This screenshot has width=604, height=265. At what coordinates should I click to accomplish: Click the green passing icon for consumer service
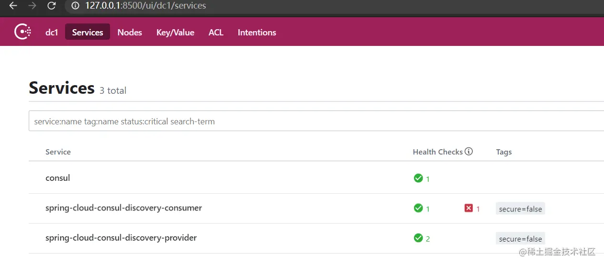(x=418, y=208)
